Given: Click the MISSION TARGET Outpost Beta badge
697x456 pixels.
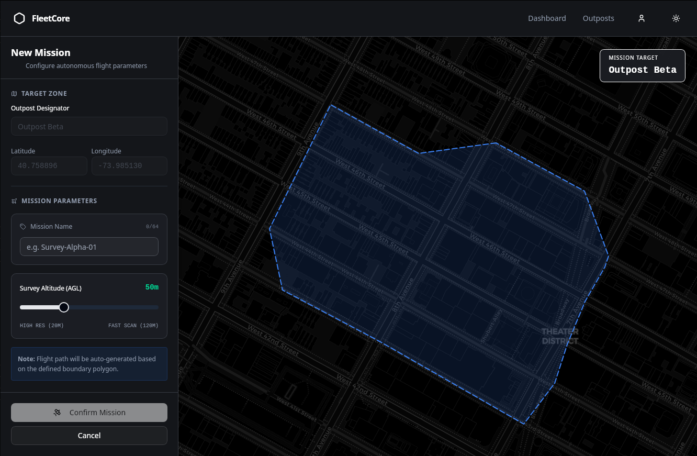Looking at the screenshot, I should (x=642, y=65).
